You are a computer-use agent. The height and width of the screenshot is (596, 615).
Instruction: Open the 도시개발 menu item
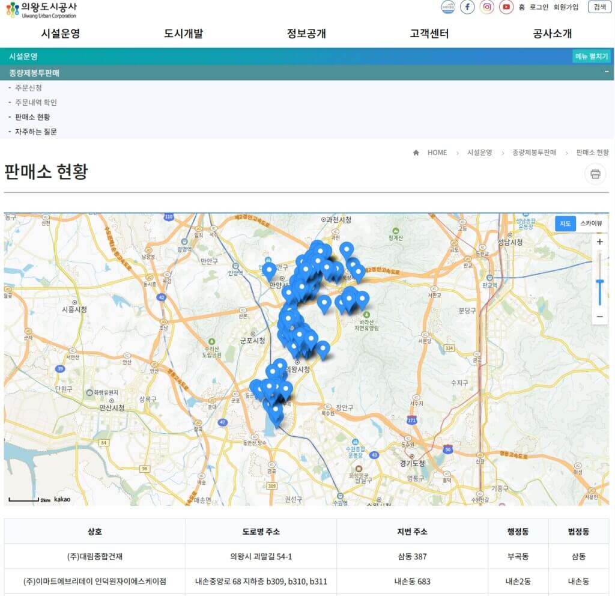183,34
